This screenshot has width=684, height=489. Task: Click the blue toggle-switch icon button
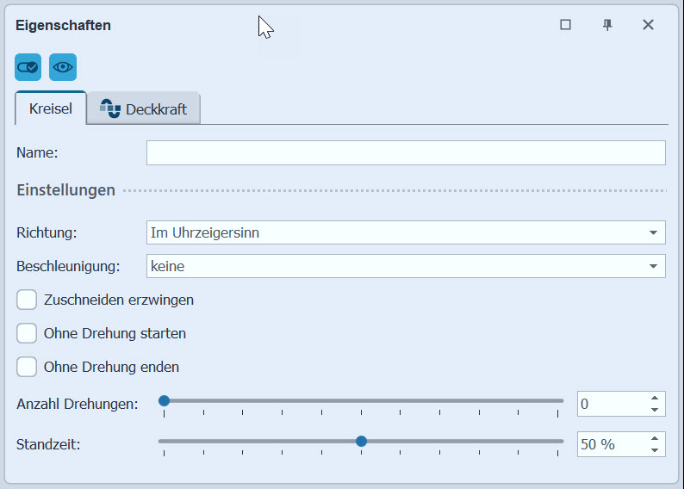(x=28, y=66)
